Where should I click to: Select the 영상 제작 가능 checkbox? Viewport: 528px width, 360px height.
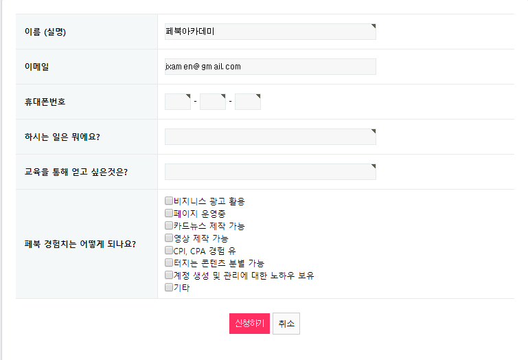(169, 238)
